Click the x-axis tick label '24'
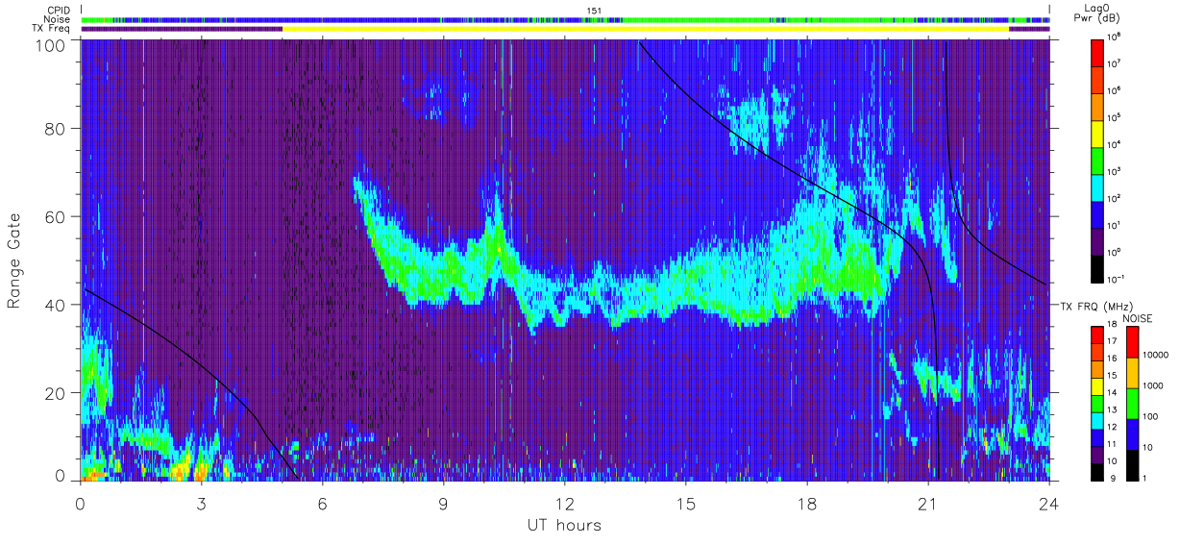 tap(1049, 504)
